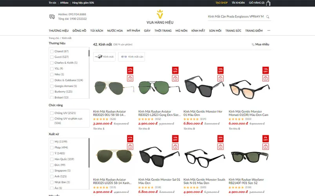This screenshot has height=196, width=315.
Task: Add Gentle Monster Sal 01 to cart
Action: pyautogui.click(x=175, y=147)
